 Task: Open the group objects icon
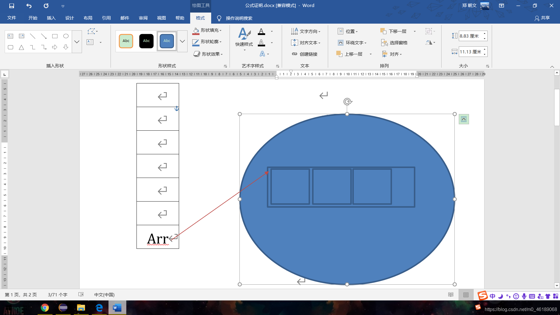tap(429, 31)
